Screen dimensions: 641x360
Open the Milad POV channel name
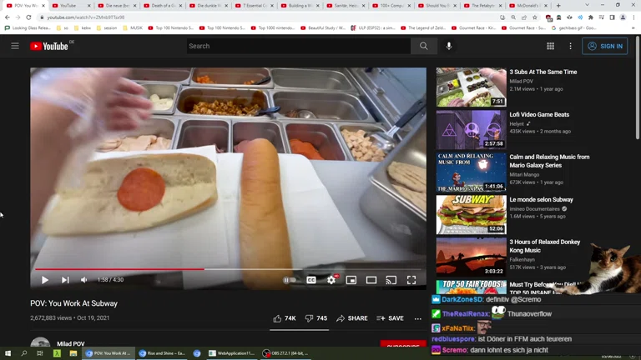point(71,343)
